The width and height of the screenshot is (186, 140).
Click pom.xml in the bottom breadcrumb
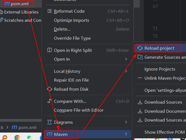tap(27, 128)
